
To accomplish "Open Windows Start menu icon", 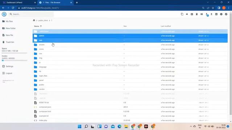I will point(79,126).
